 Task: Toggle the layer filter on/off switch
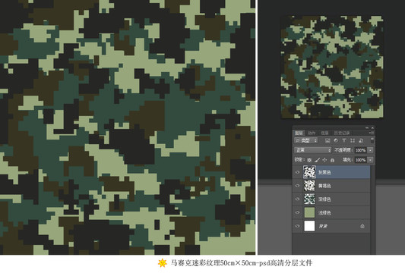(372, 140)
